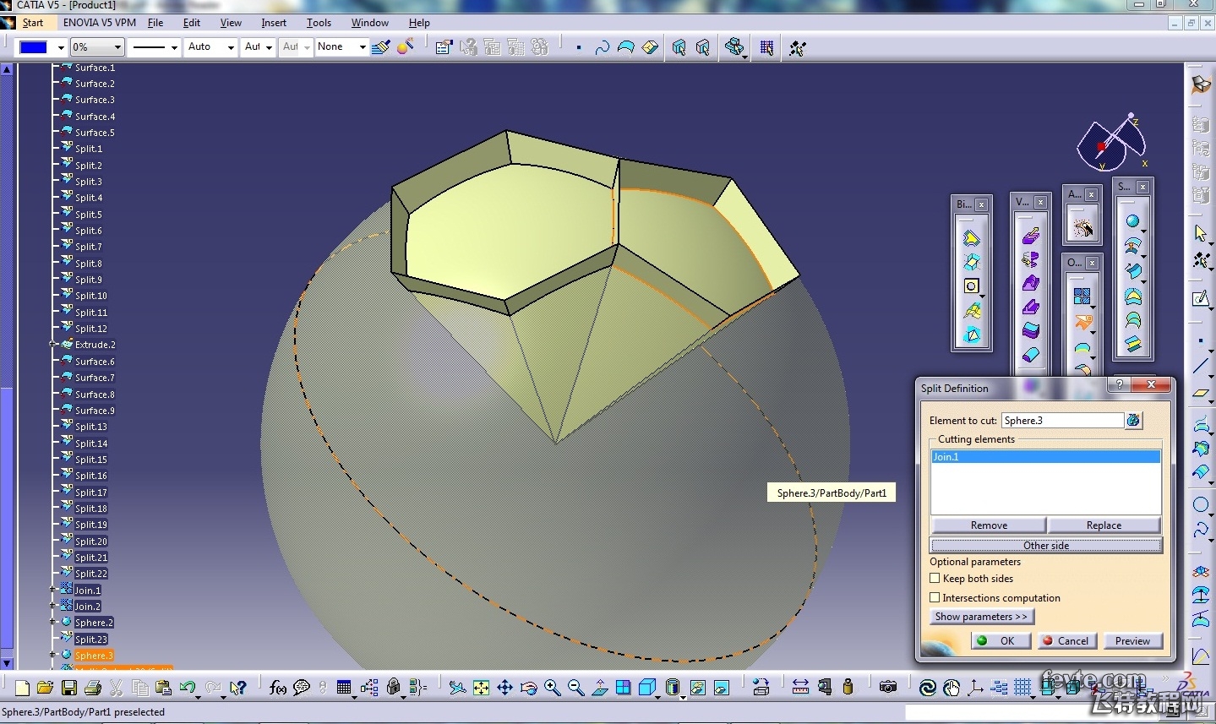The image size is (1216, 724).
Task: Open the color swatch dropdown arrow
Action: (x=60, y=47)
